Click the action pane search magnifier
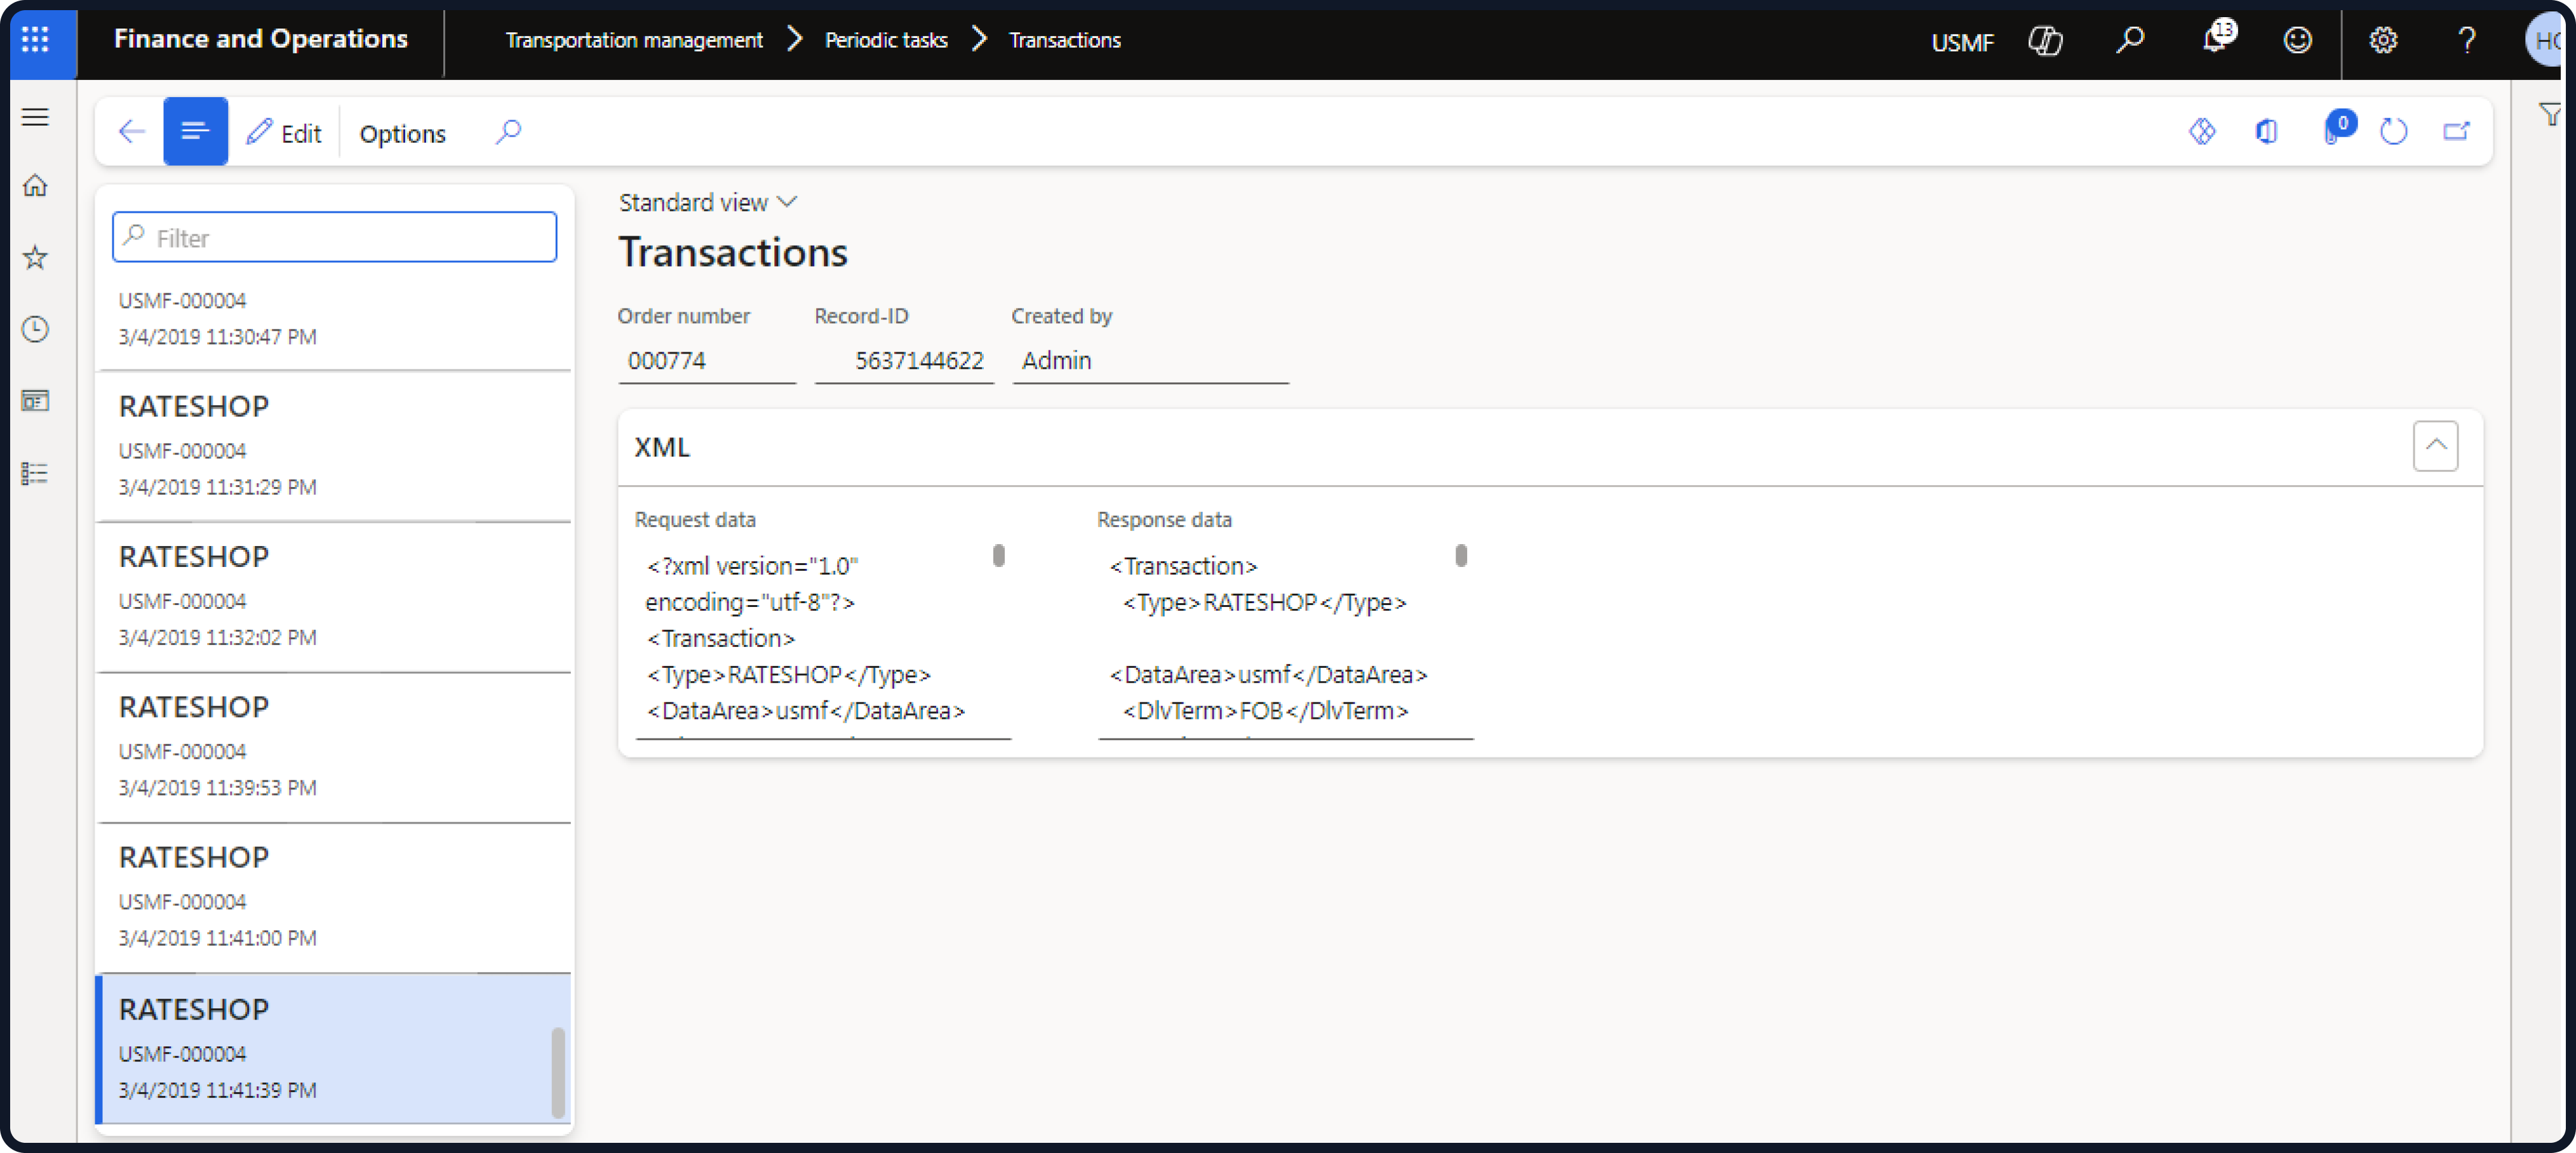 click(508, 131)
